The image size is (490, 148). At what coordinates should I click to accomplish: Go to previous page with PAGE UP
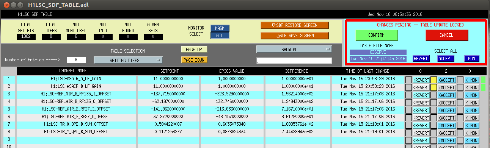[x=194, y=49]
